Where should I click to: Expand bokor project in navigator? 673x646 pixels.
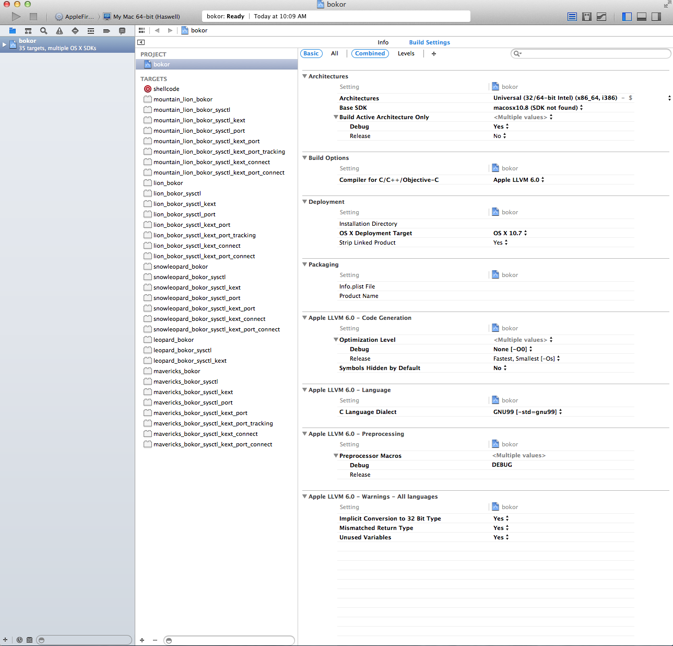(5, 44)
